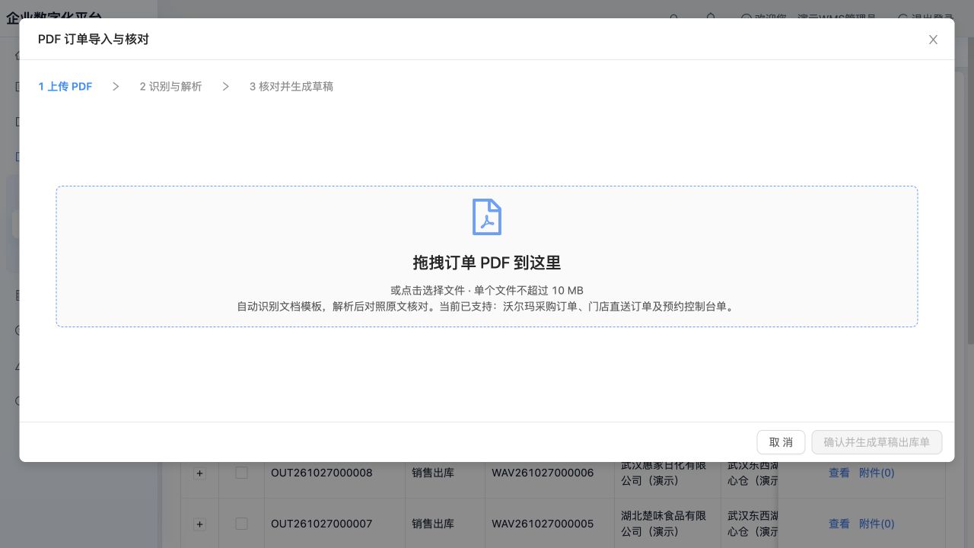Click the 取消 button
Viewport: 974px width, 548px height.
coord(781,442)
